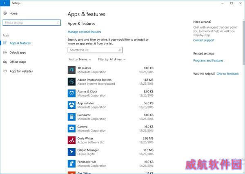Open Offline maps section
The height and width of the screenshot is (174, 245).
pyautogui.click(x=18, y=62)
